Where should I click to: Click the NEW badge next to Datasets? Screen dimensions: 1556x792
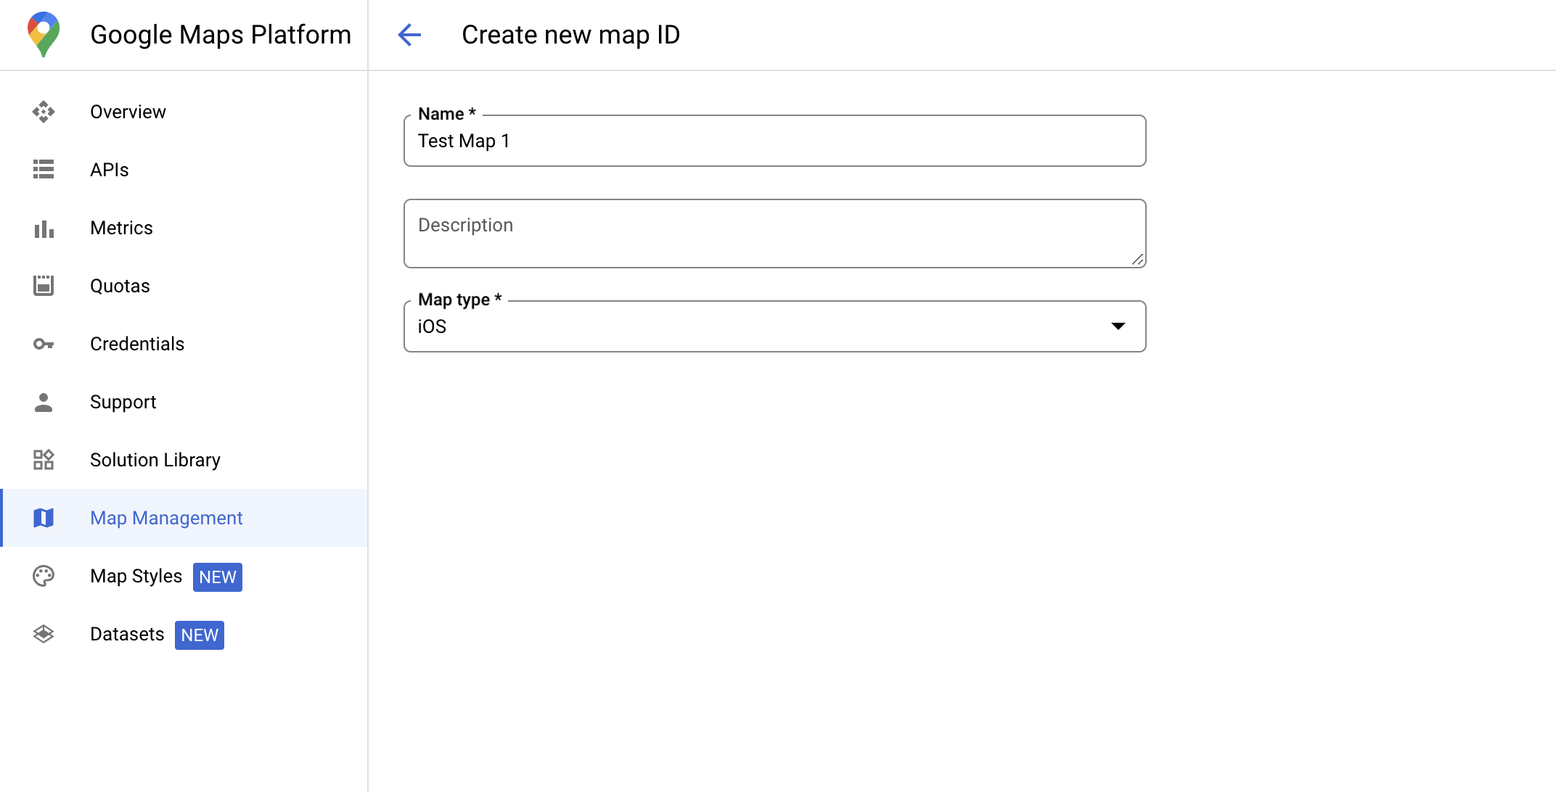pyautogui.click(x=200, y=635)
